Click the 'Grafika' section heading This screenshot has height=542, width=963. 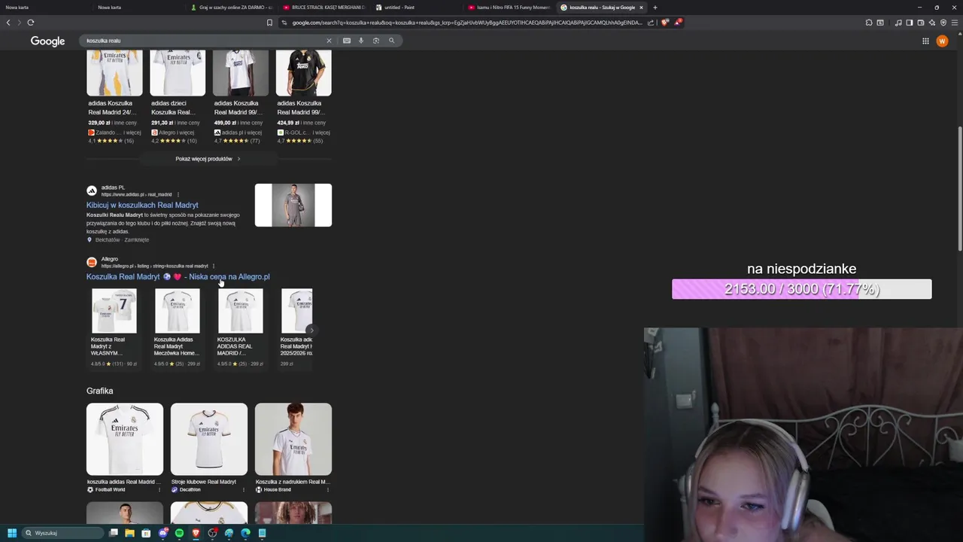point(99,391)
